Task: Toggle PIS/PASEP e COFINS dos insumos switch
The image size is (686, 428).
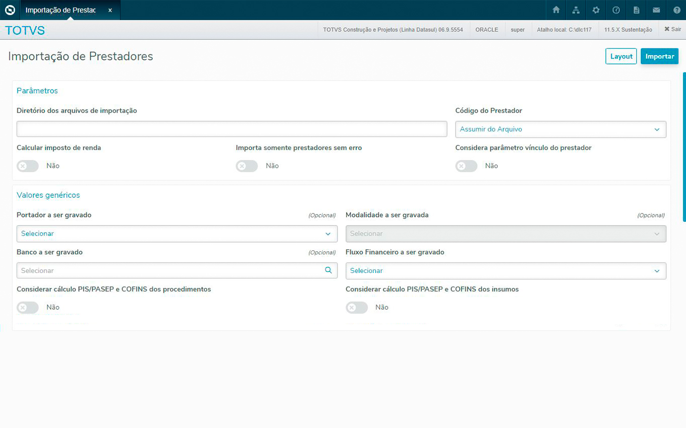Action: pyautogui.click(x=357, y=308)
